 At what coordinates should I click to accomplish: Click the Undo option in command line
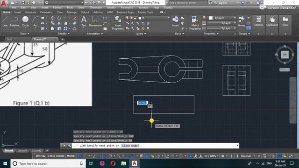[134, 146]
